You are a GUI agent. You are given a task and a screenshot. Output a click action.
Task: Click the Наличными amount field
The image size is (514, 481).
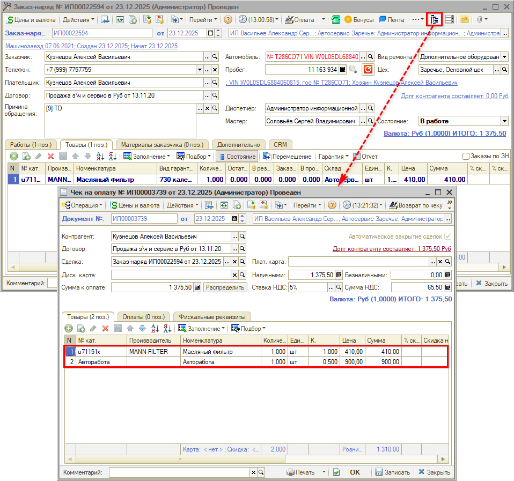tap(311, 275)
